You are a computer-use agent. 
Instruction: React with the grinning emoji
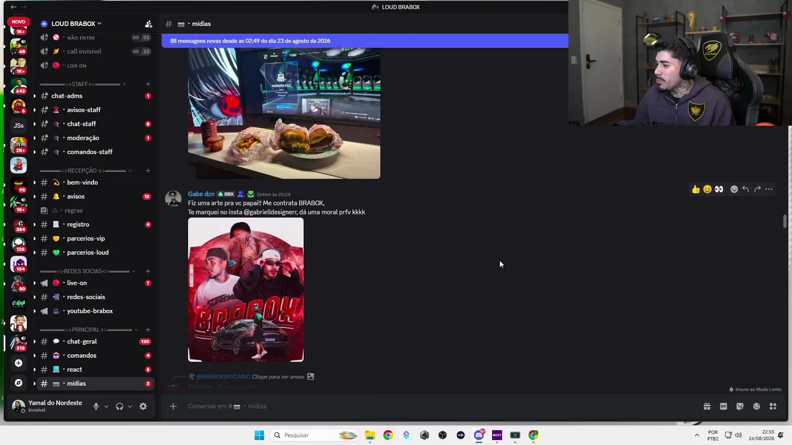click(707, 189)
